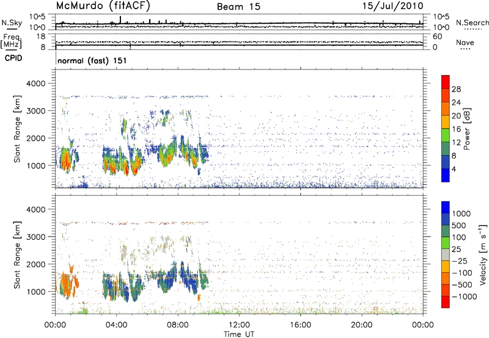The height and width of the screenshot is (338, 489).
Task: Click the Power panel's 'Slant Range [km]' label
Action: [18, 129]
